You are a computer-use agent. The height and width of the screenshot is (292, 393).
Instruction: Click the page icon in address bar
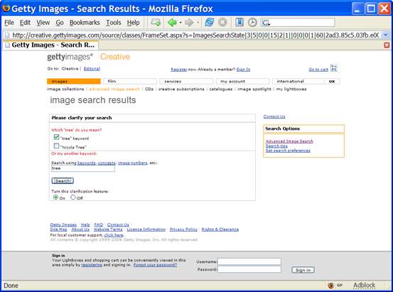7,35
